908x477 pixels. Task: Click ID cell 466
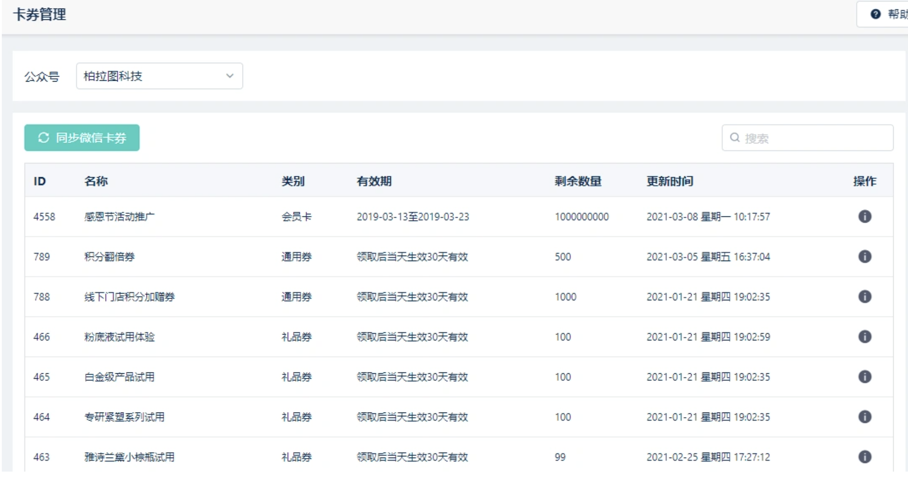pyautogui.click(x=41, y=337)
